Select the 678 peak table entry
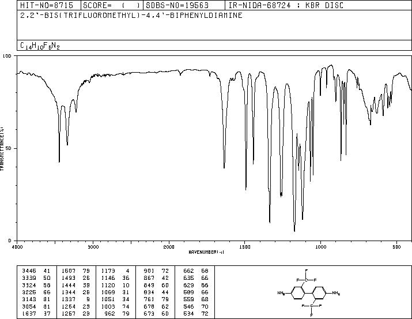Viewport: 412px width, 319px height. [x=156, y=306]
